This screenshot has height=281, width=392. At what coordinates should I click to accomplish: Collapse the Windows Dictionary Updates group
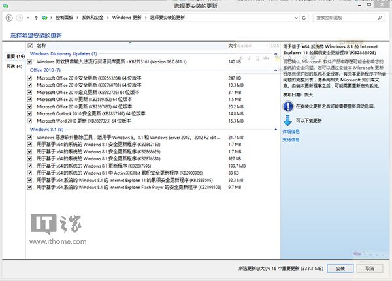tap(276, 54)
